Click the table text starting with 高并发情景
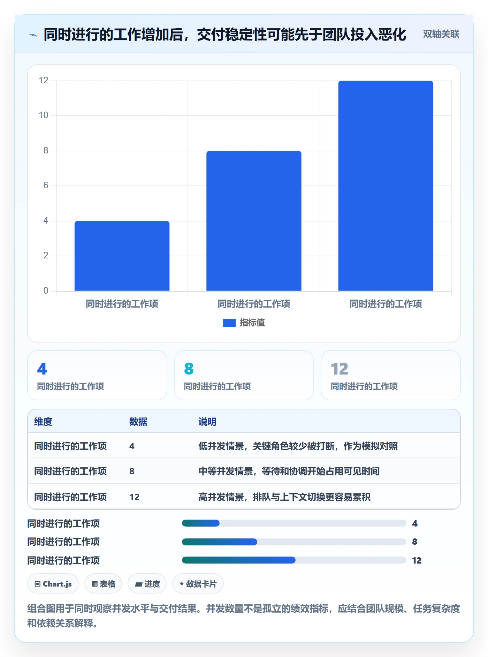This screenshot has height=657, width=488. coord(284,497)
